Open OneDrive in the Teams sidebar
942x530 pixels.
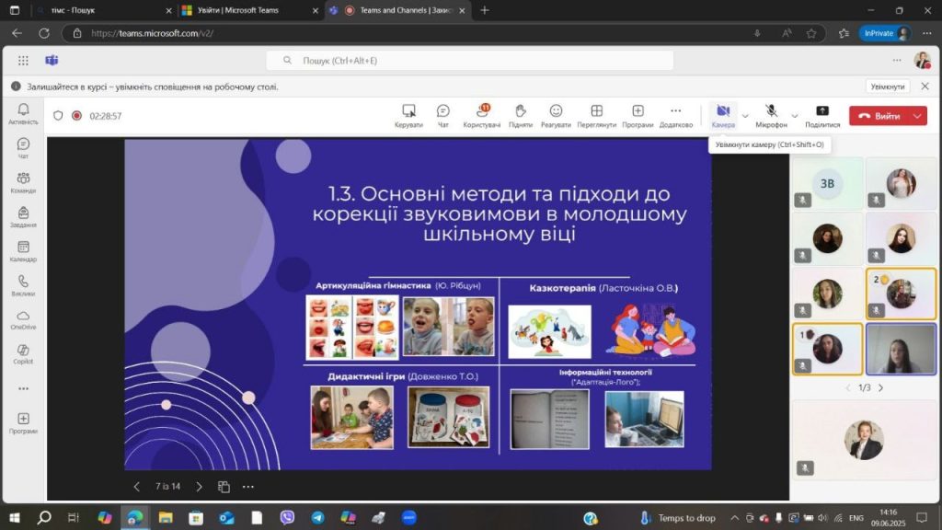23,319
